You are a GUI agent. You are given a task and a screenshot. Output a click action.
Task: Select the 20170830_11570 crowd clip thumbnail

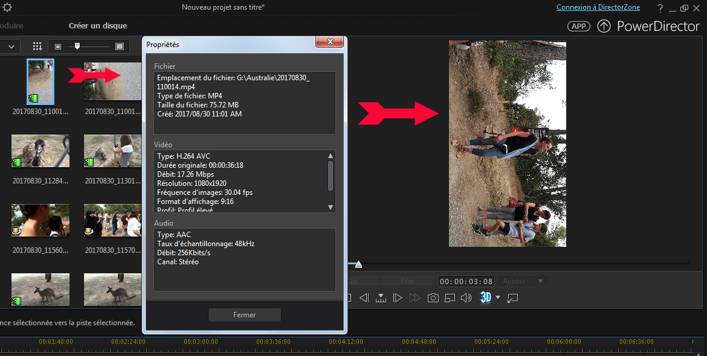(112, 220)
